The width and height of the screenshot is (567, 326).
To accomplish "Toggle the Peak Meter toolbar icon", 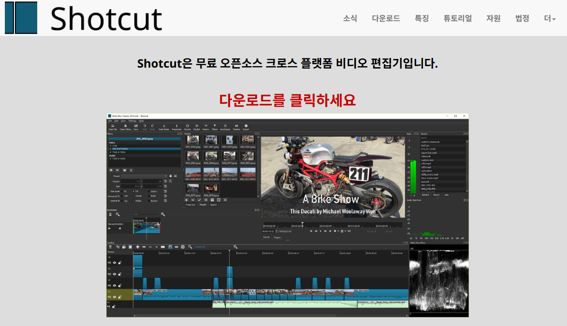I will pos(164,127).
